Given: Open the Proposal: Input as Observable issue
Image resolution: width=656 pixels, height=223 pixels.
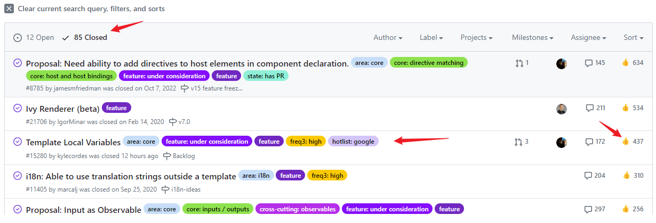Looking at the screenshot, I should coord(83,210).
